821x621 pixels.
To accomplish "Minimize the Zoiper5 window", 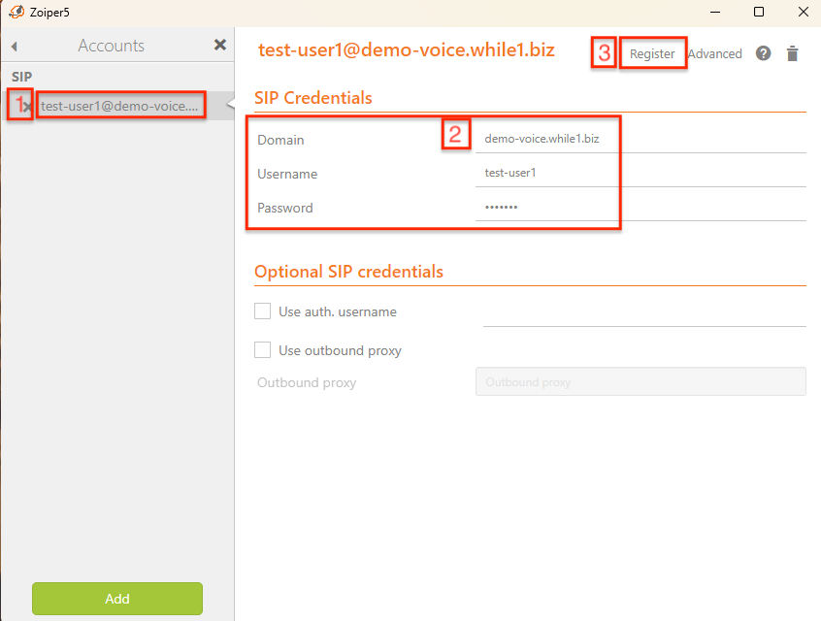I will coord(715,13).
